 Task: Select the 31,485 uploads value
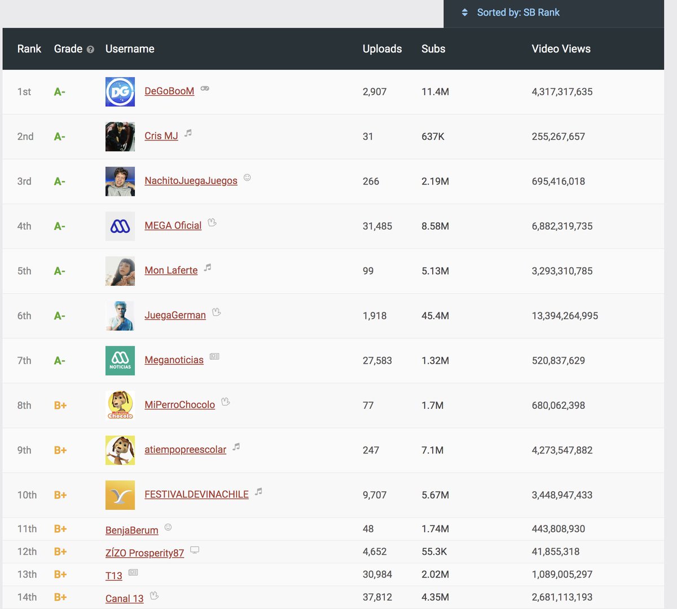coord(377,227)
